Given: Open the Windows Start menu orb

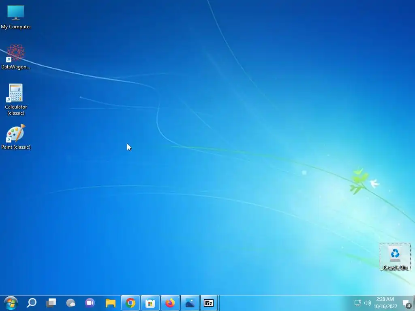Looking at the screenshot, I should click(11, 303).
